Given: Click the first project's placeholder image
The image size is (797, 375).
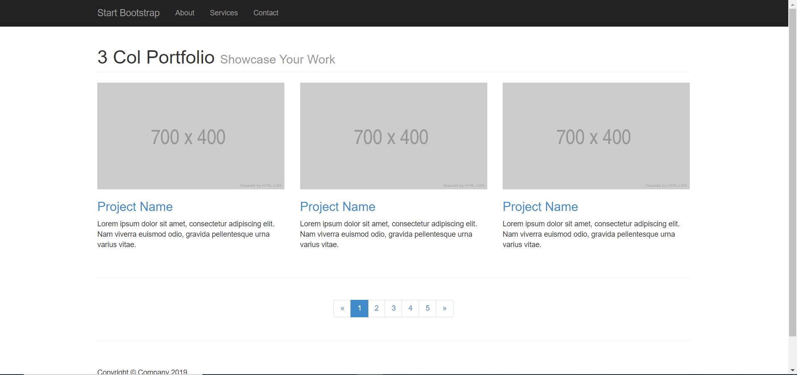Looking at the screenshot, I should coord(190,136).
